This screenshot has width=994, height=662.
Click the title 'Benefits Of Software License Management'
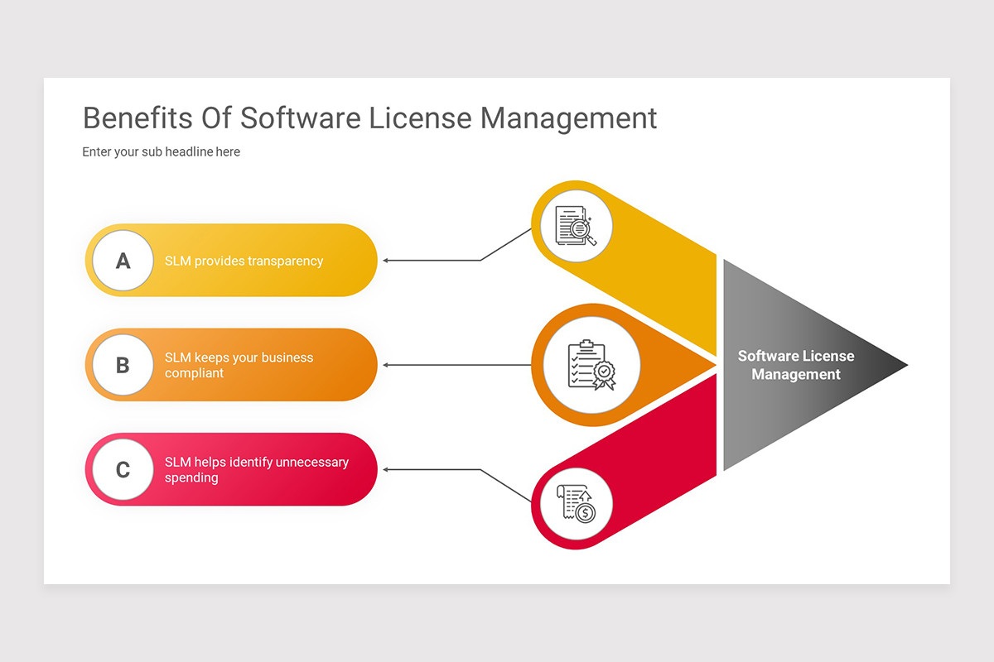[x=369, y=118]
